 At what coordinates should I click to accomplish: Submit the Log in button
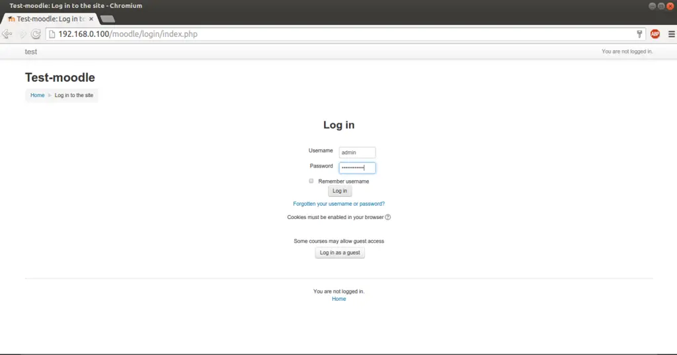(340, 191)
